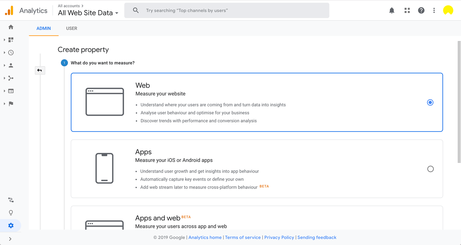Open the three-dot more options menu
461x245 pixels.
click(x=434, y=10)
